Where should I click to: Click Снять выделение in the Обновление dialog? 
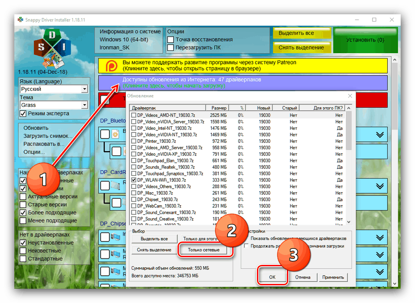click(x=154, y=250)
